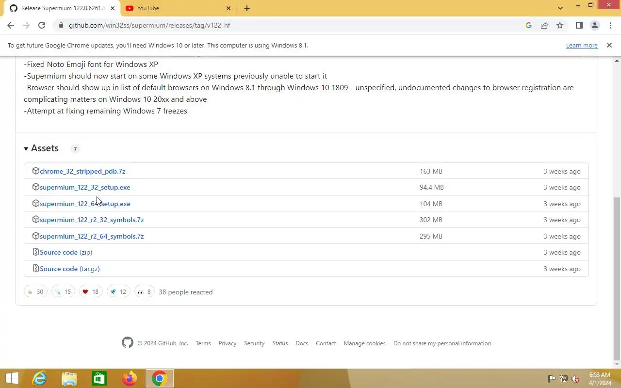Reload the current page
The width and height of the screenshot is (621, 388).
(x=42, y=25)
